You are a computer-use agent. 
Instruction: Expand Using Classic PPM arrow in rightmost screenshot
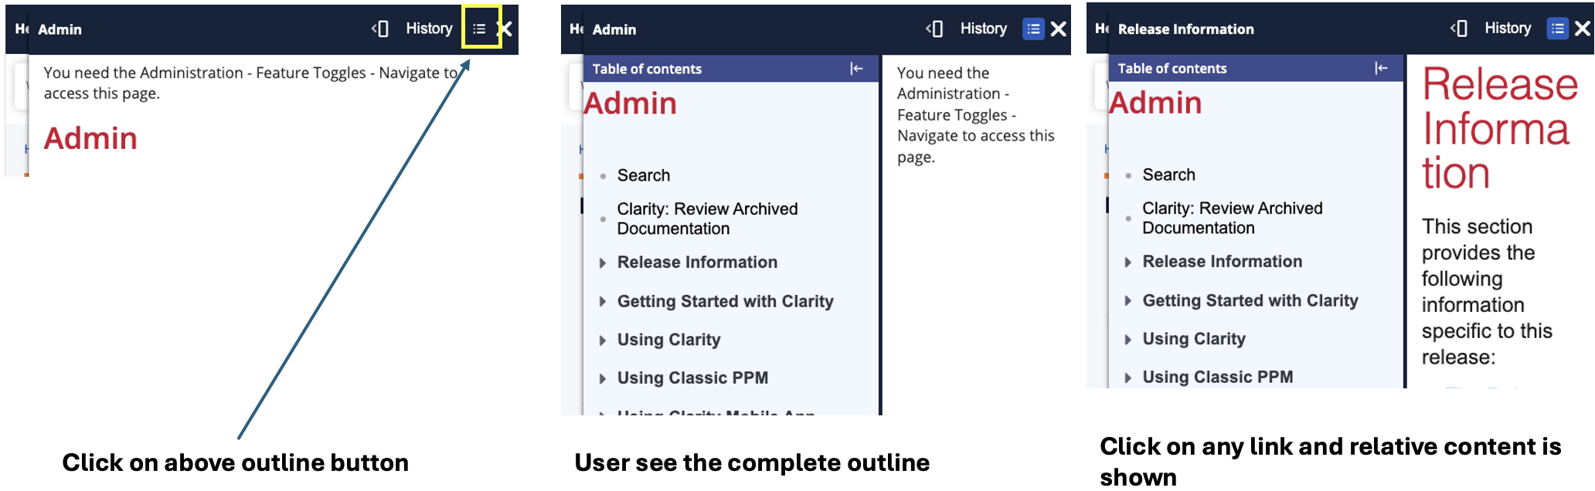pyautogui.click(x=1128, y=378)
